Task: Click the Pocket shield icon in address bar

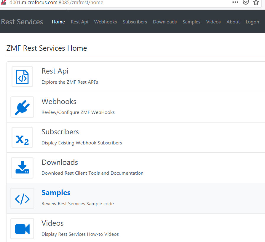Action: pyautogui.click(x=246, y=2)
